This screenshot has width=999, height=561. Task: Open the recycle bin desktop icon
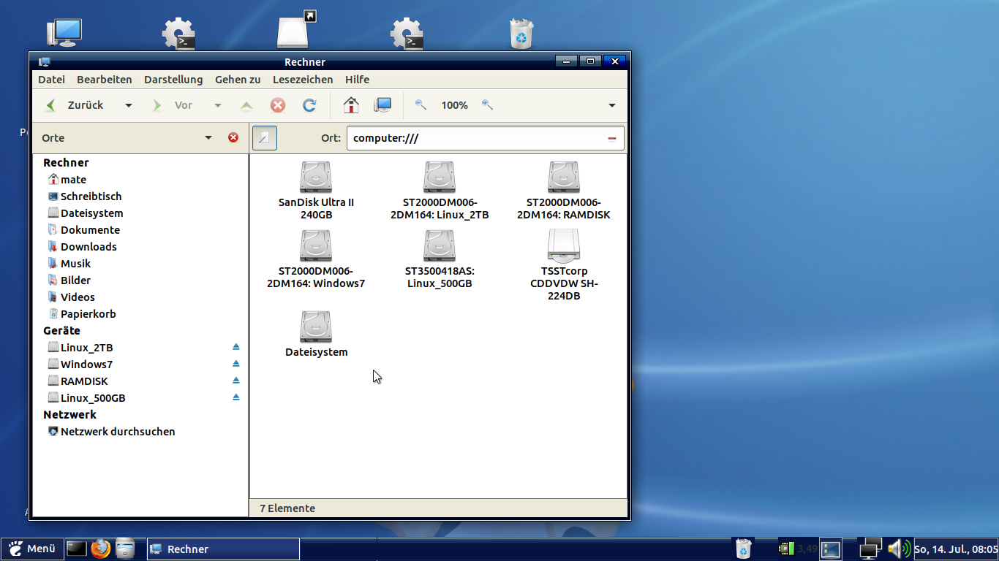click(x=521, y=34)
